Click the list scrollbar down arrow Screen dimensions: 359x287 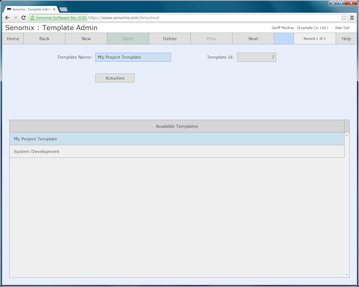point(347,275)
